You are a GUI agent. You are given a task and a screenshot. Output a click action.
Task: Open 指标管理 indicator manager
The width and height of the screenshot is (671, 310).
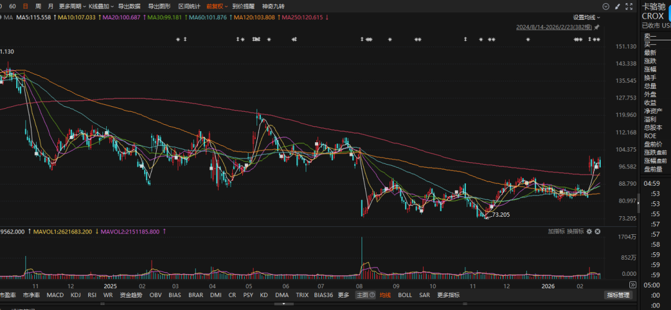point(618,295)
